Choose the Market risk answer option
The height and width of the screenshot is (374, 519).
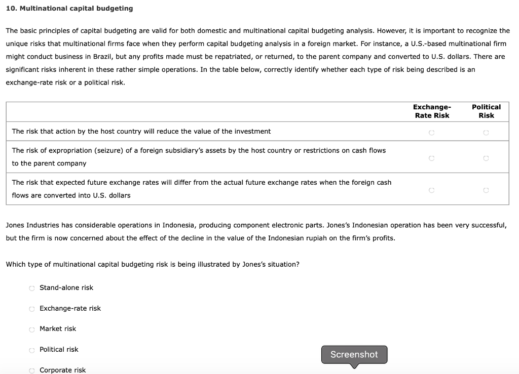click(31, 329)
